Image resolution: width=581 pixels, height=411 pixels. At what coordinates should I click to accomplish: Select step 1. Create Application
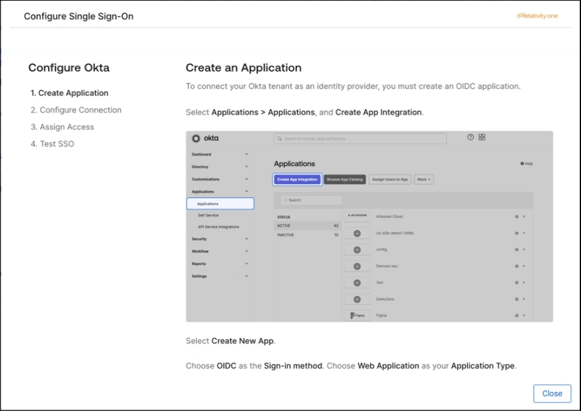(x=70, y=93)
